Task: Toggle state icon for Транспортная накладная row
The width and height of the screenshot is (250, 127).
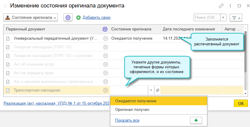Action: point(105,90)
